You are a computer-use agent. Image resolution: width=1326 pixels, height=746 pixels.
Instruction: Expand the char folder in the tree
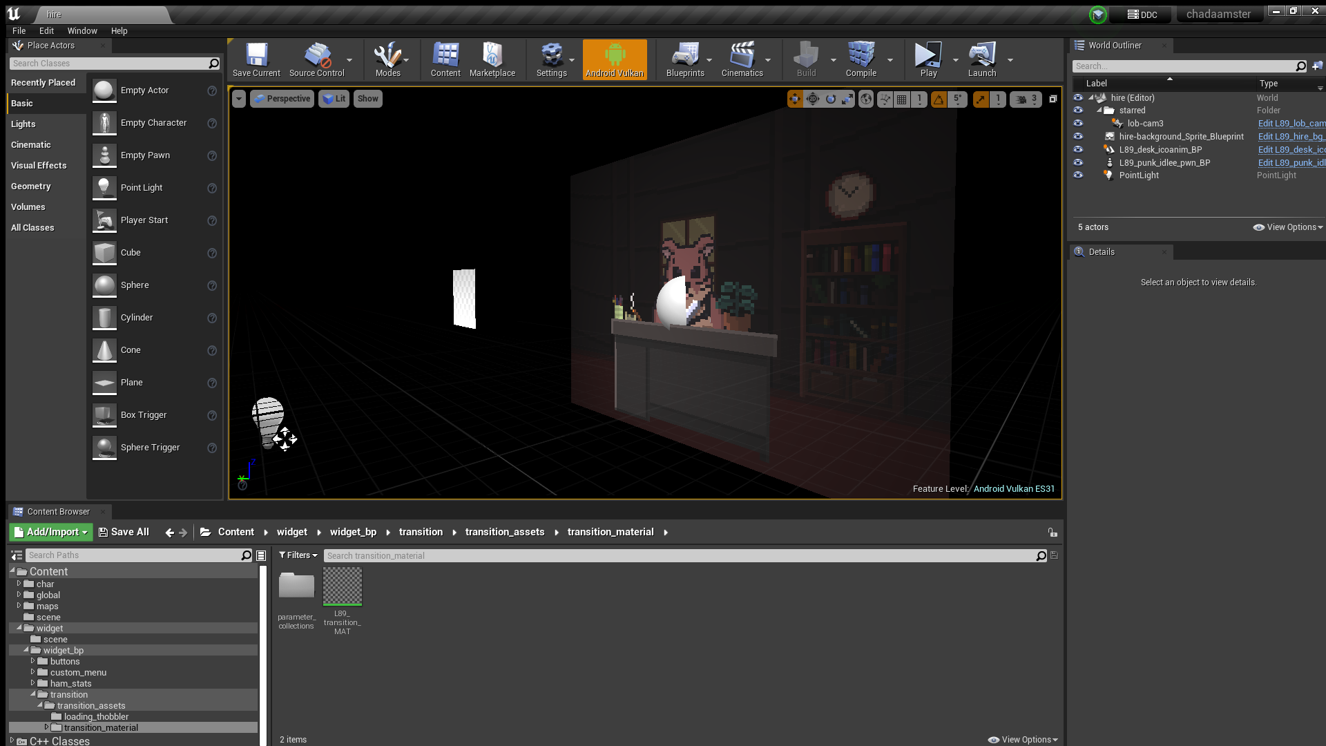point(19,584)
